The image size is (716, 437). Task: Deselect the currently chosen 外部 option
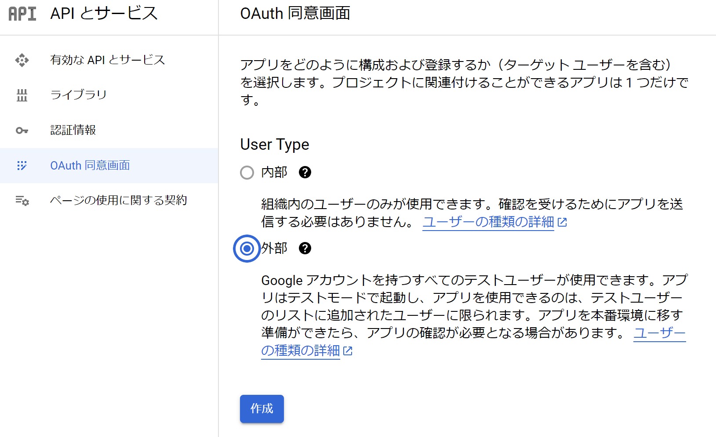click(247, 249)
